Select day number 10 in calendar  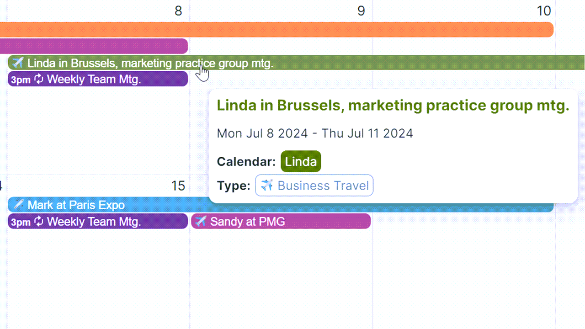pos(544,11)
